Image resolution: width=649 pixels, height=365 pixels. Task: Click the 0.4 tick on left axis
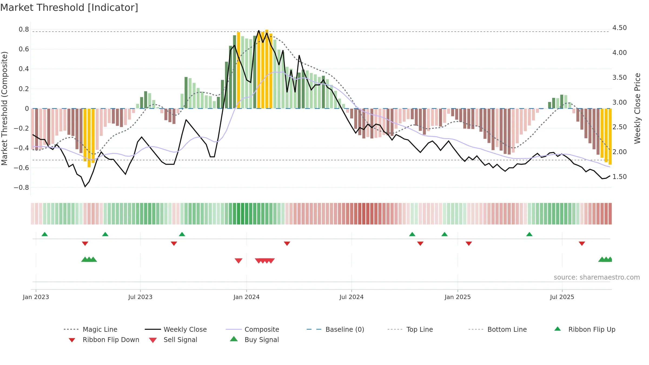pyautogui.click(x=24, y=69)
